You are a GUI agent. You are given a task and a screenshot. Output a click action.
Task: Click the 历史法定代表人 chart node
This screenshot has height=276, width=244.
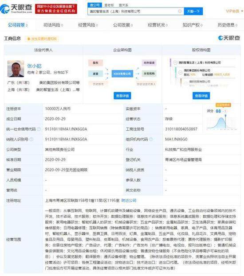[x=146, y=84]
